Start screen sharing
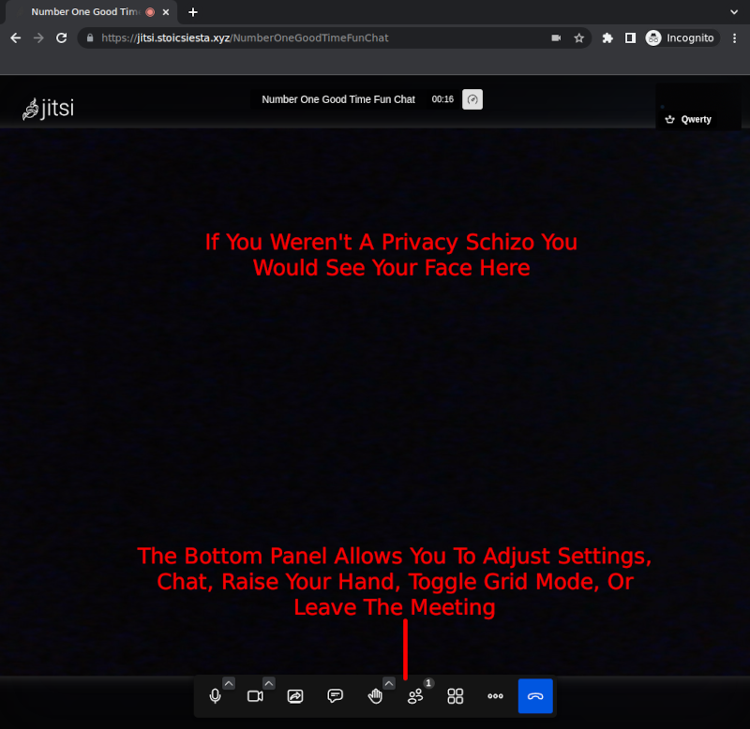Image resolution: width=750 pixels, height=729 pixels. click(x=294, y=696)
